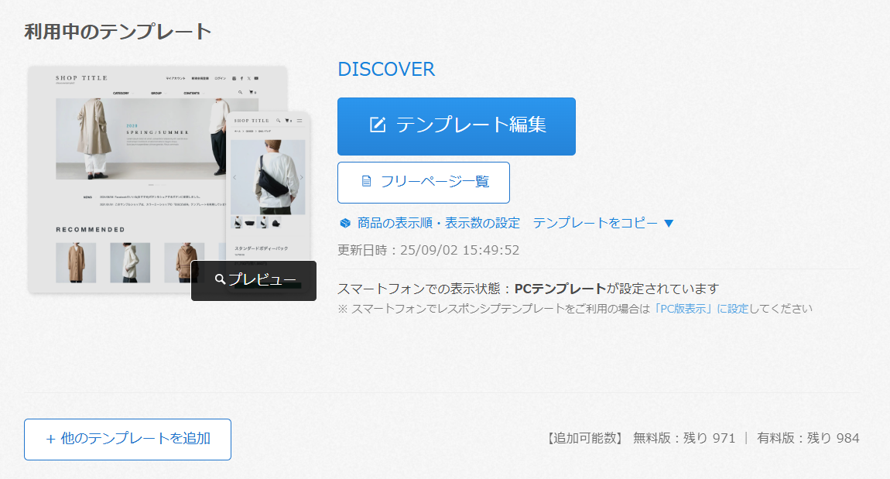The height and width of the screenshot is (479, 890).
Task: Click the 利用中のテンプレート heading
Action: tap(118, 32)
